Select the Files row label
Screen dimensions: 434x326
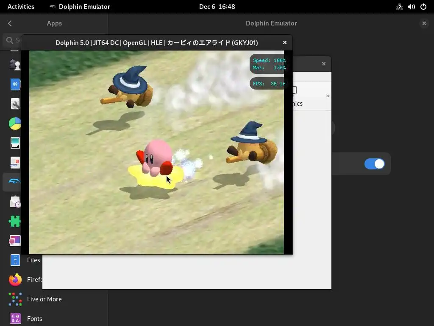point(33,260)
